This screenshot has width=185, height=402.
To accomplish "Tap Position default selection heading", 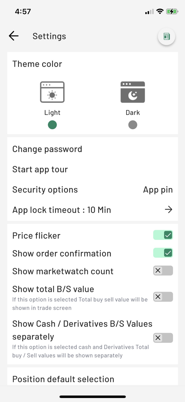I will coord(63,379).
